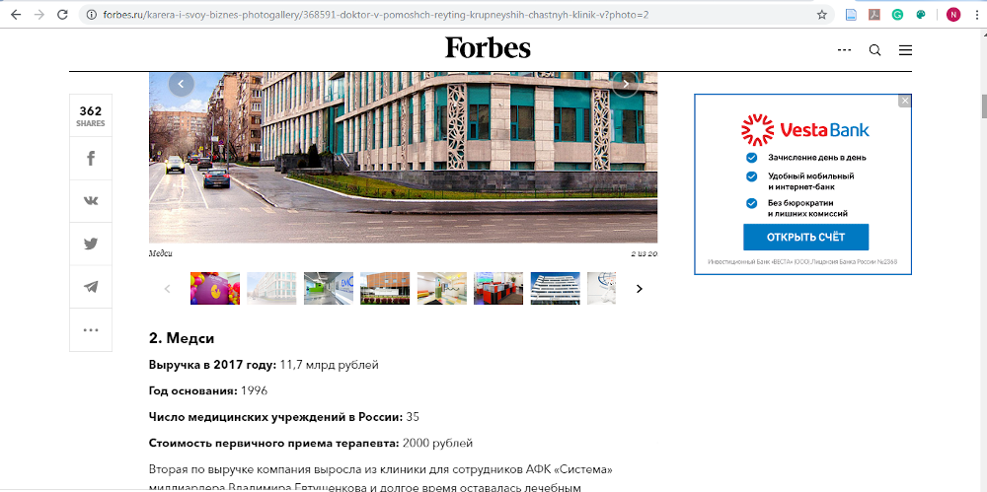Click 'Без бюрократии' ad checklist item
Viewport: 987px width, 492px height.
click(x=799, y=202)
